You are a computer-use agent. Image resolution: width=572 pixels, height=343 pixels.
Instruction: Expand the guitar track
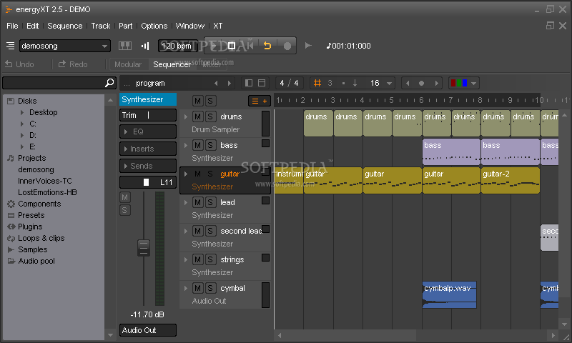186,174
